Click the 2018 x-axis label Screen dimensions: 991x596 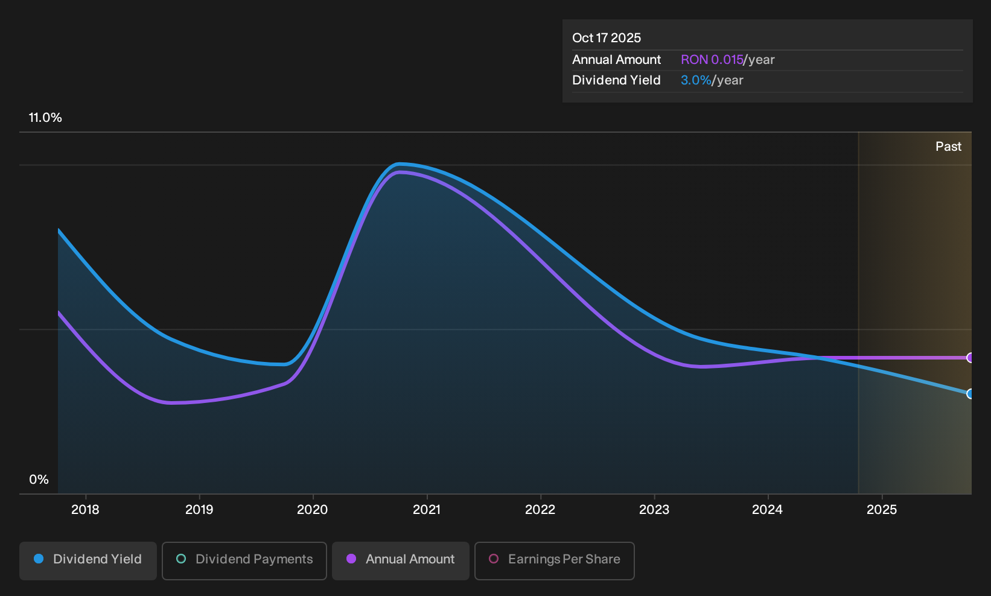(x=85, y=510)
